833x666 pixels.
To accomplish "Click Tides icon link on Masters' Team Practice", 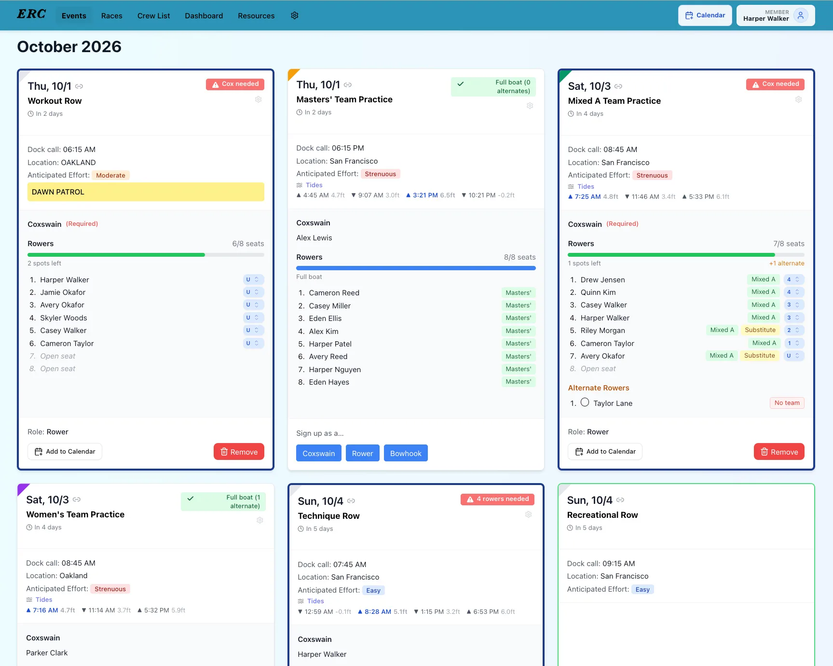I will (x=310, y=185).
